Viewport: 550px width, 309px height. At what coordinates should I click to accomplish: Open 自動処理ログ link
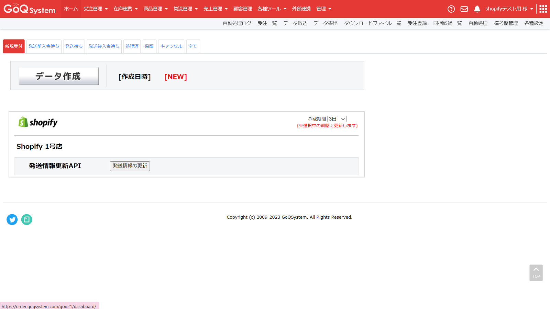237,23
